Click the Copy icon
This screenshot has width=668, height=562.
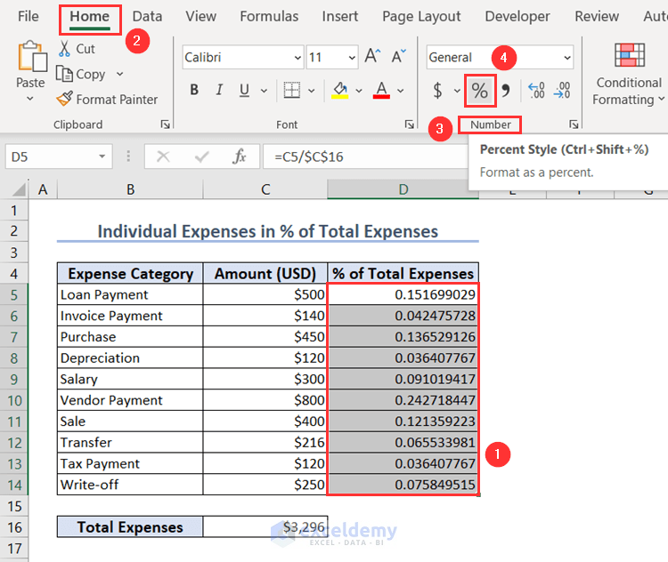(64, 74)
